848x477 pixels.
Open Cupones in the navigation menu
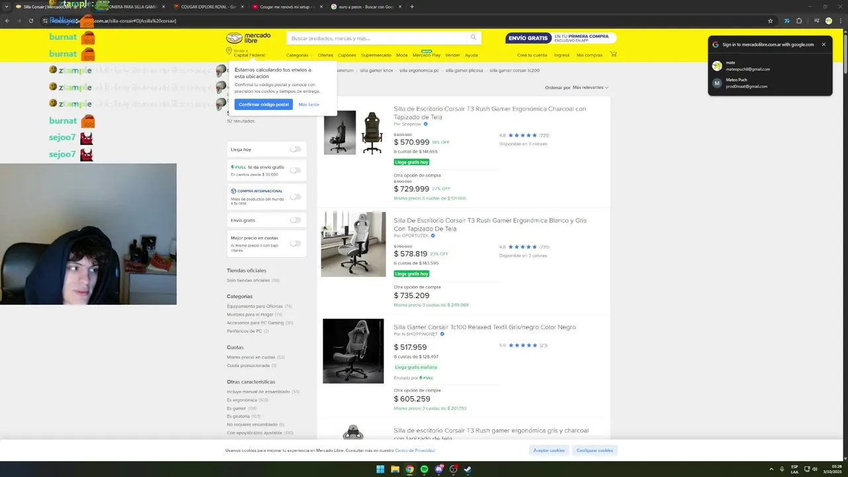coord(346,55)
